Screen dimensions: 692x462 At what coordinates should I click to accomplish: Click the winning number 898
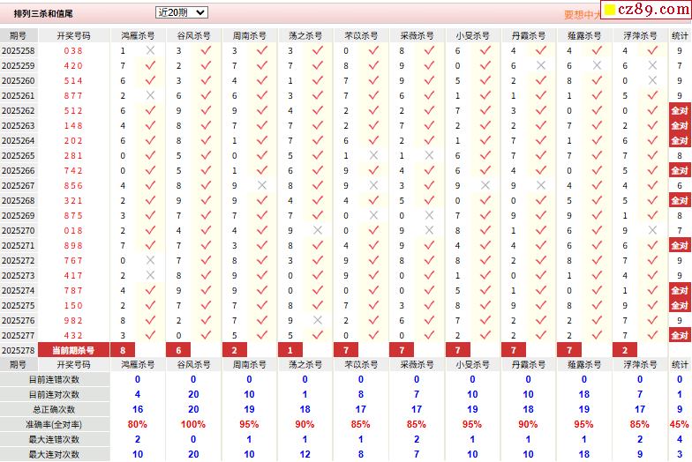pyautogui.click(x=73, y=245)
